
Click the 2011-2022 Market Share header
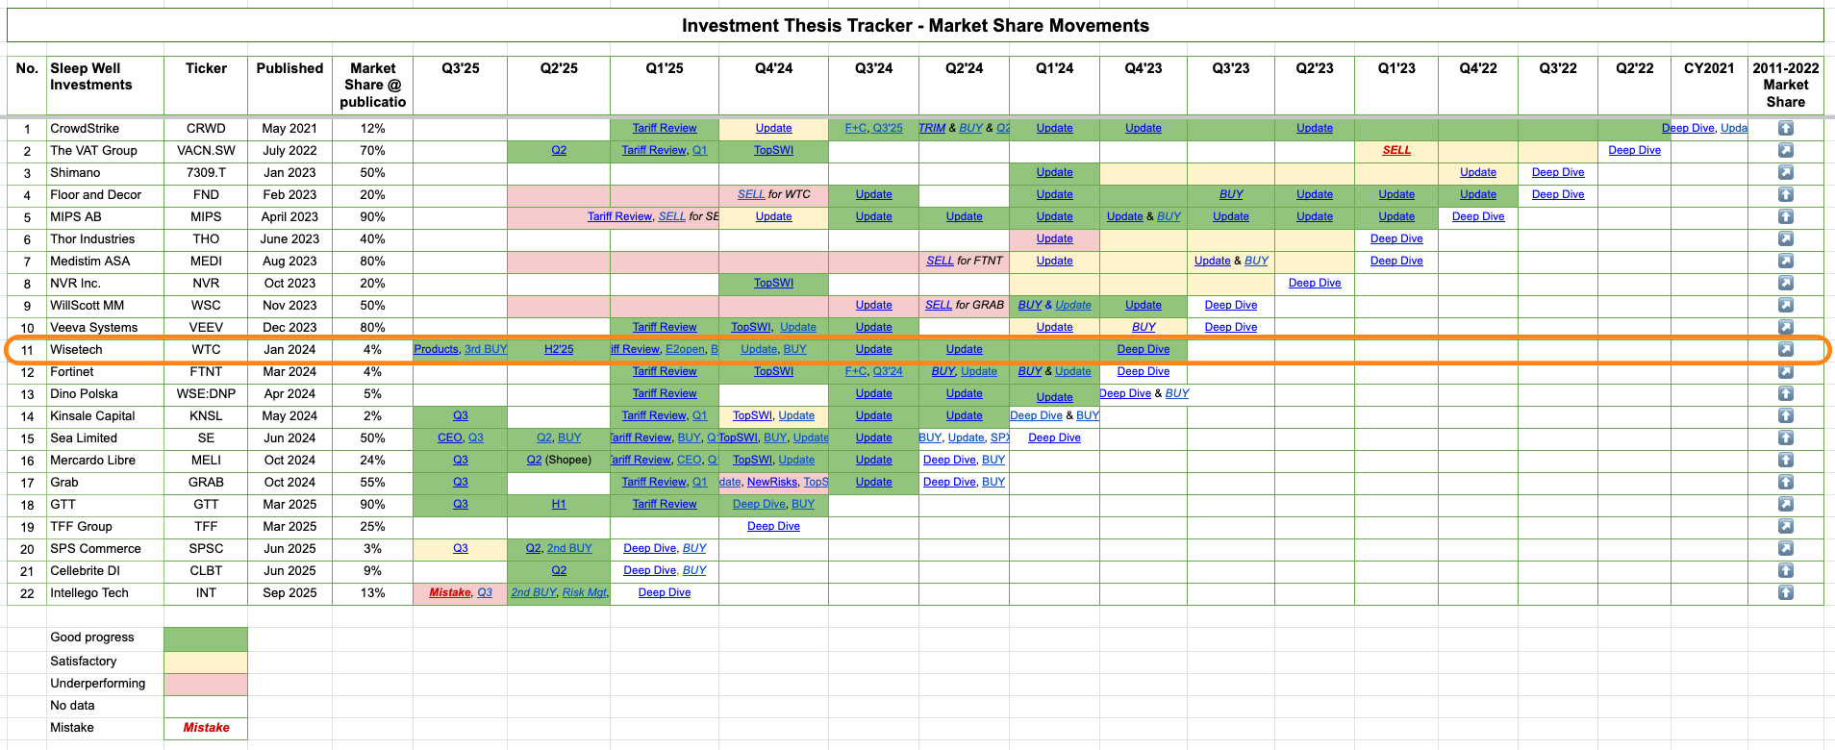pyautogui.click(x=1786, y=85)
